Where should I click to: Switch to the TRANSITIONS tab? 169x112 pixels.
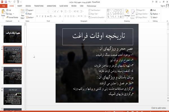[39, 6]
